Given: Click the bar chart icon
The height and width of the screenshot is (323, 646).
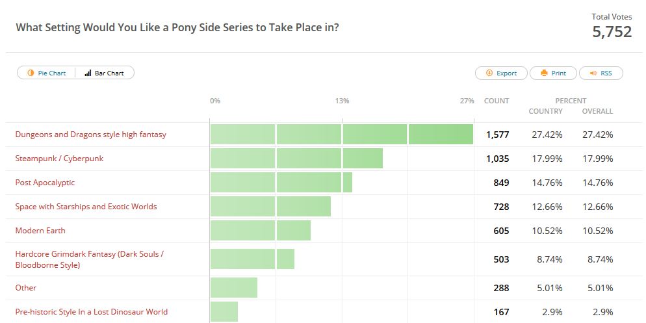Looking at the screenshot, I should [88, 73].
